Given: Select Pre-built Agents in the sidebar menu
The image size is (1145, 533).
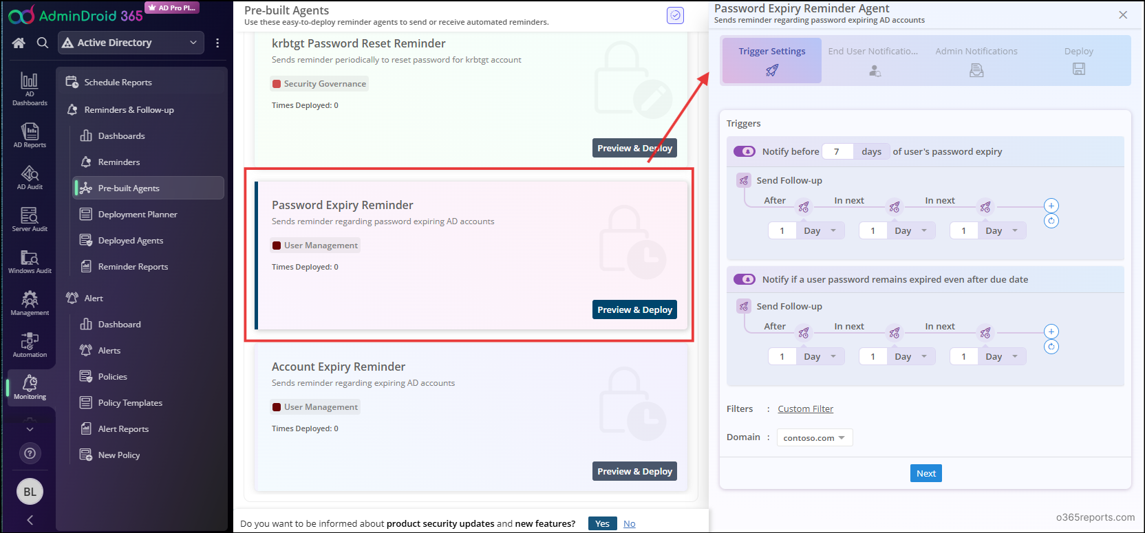Looking at the screenshot, I should (149, 188).
